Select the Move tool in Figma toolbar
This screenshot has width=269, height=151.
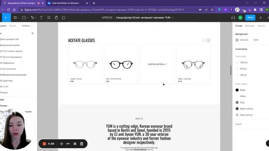[x=5, y=18]
